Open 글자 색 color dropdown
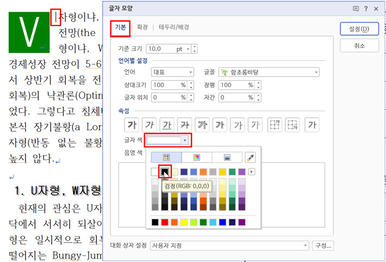This screenshot has height=262, width=386. coord(185,141)
